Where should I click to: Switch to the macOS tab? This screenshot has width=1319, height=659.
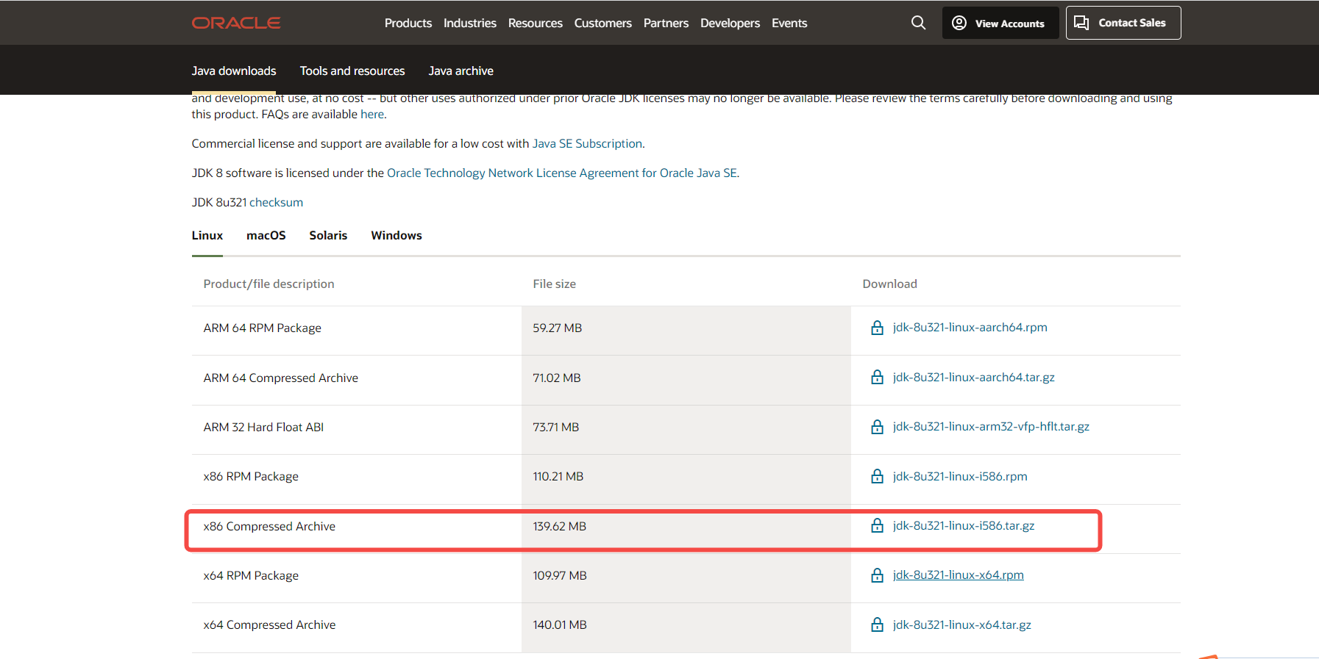tap(266, 235)
